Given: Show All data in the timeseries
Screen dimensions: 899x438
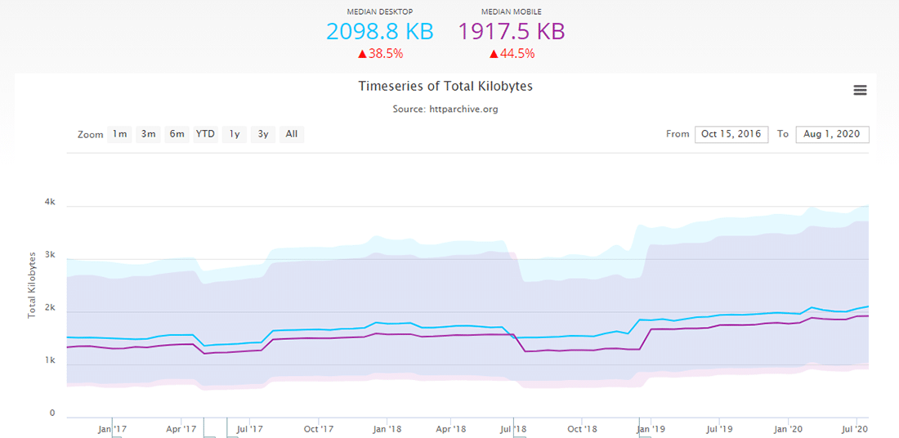Looking at the screenshot, I should click(x=291, y=134).
